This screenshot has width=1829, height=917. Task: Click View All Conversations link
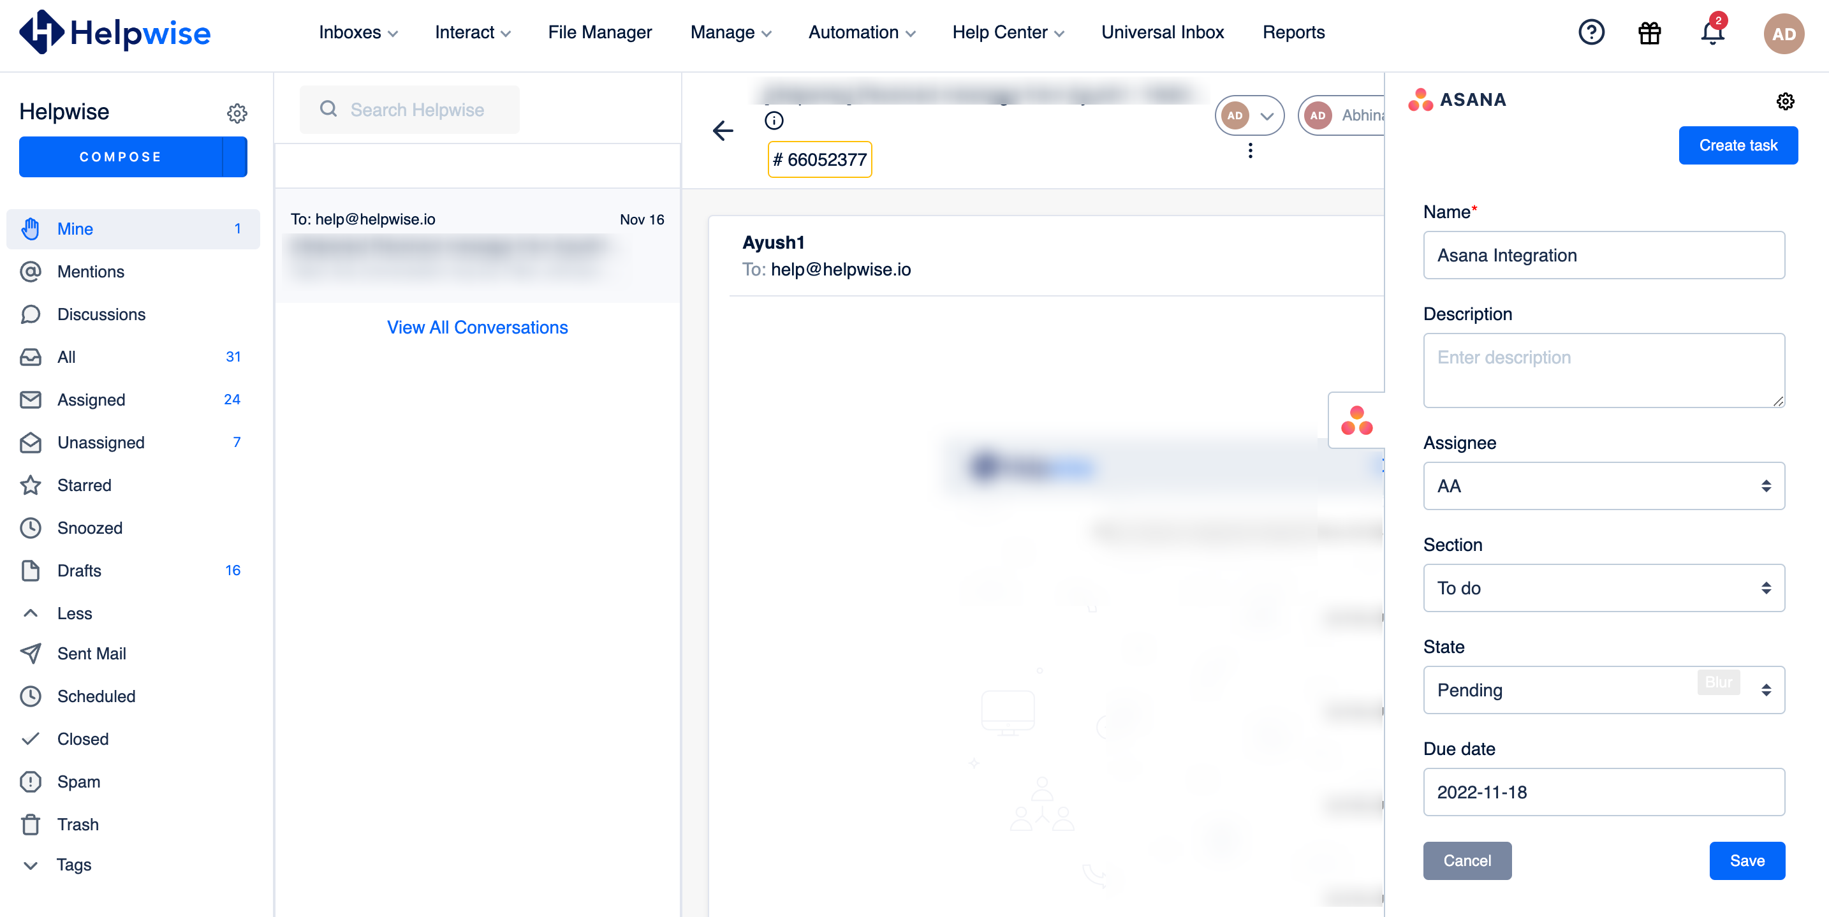(477, 326)
